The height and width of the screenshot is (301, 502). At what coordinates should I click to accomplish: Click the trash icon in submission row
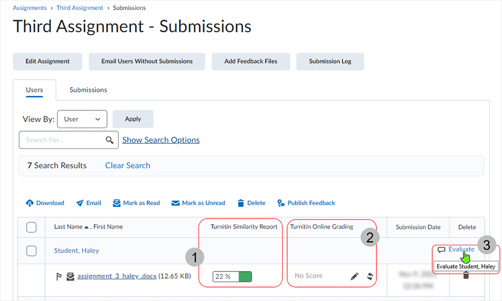click(x=466, y=275)
